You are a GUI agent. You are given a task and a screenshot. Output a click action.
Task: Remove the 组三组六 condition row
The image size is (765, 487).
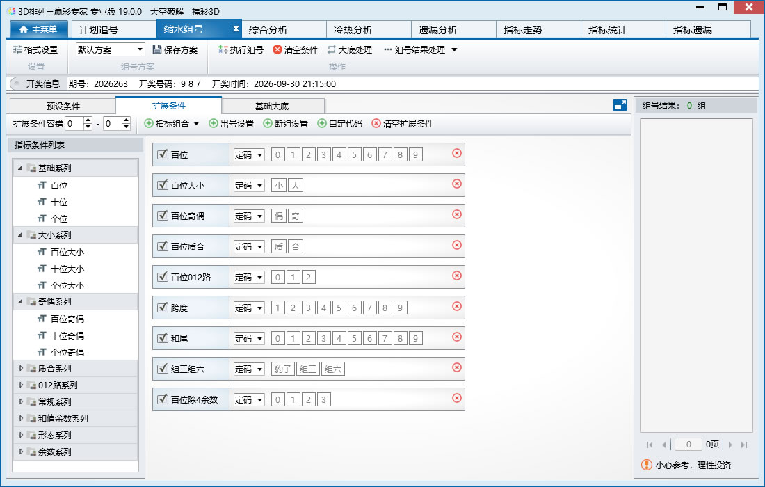(x=457, y=367)
